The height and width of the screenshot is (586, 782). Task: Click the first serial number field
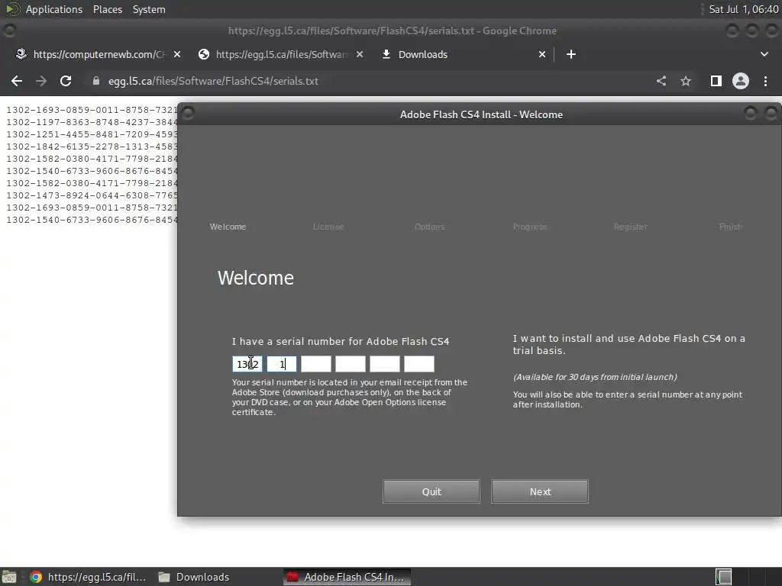[247, 364]
